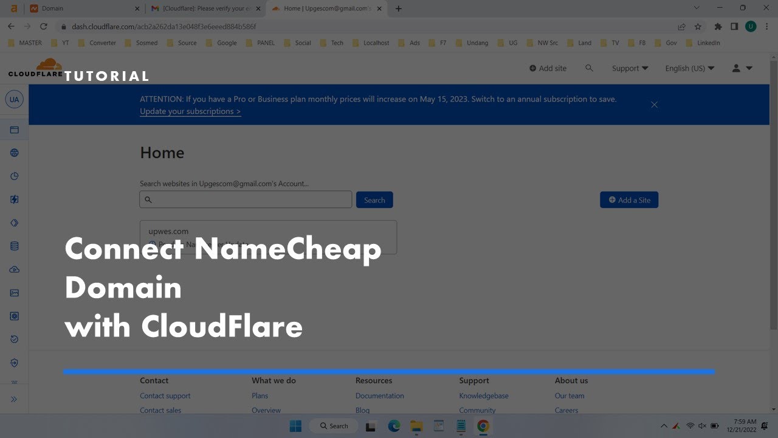Open a new browser tab
Image resolution: width=778 pixels, height=438 pixels.
click(x=399, y=9)
